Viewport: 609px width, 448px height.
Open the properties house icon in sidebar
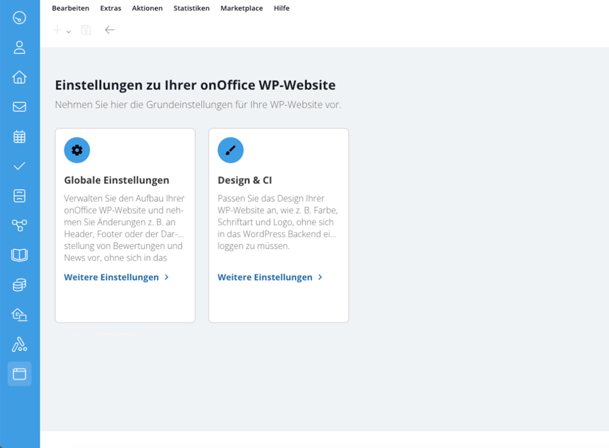19,77
